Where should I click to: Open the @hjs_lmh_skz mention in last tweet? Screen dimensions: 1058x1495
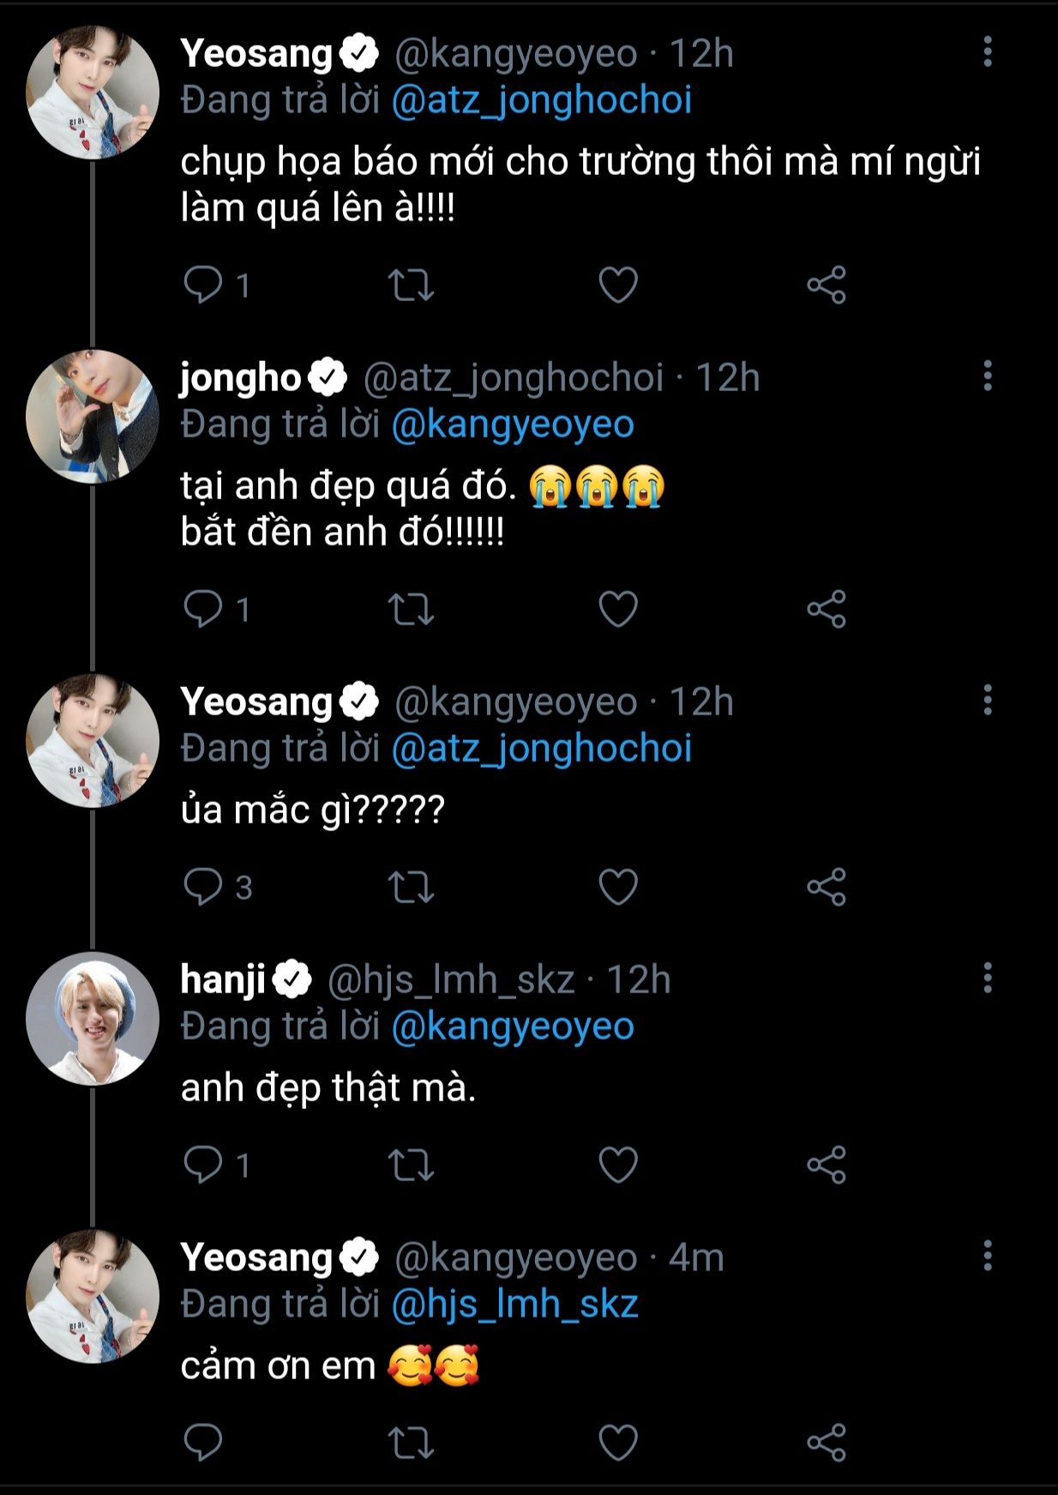click(x=514, y=1305)
